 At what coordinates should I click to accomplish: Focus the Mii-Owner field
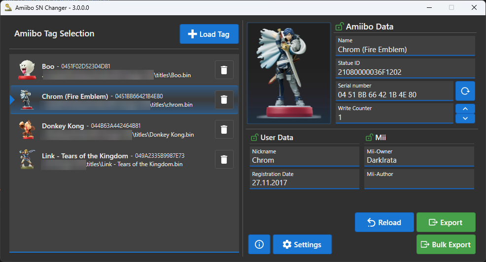coord(419,157)
